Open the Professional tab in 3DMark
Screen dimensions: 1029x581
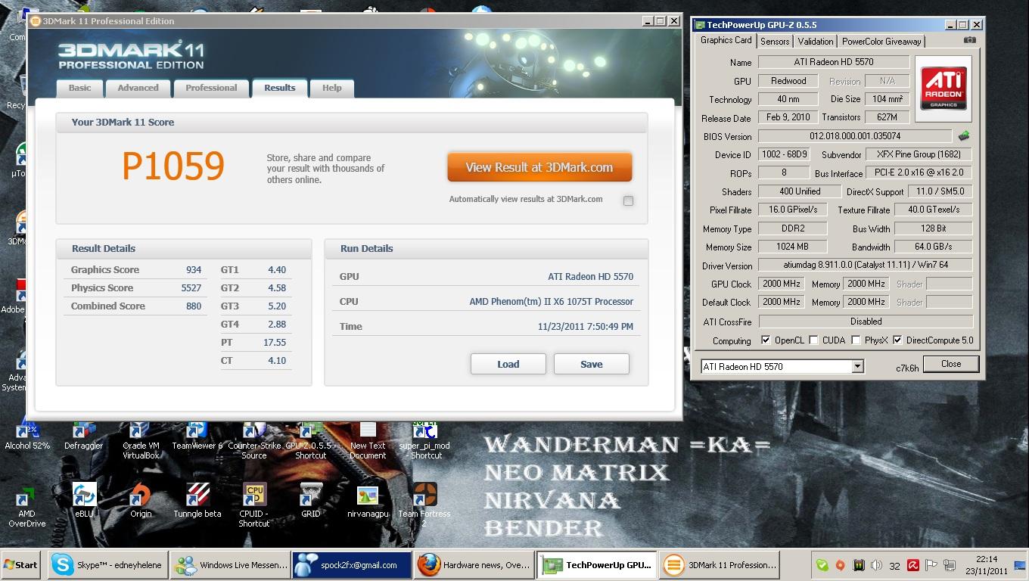coord(211,88)
